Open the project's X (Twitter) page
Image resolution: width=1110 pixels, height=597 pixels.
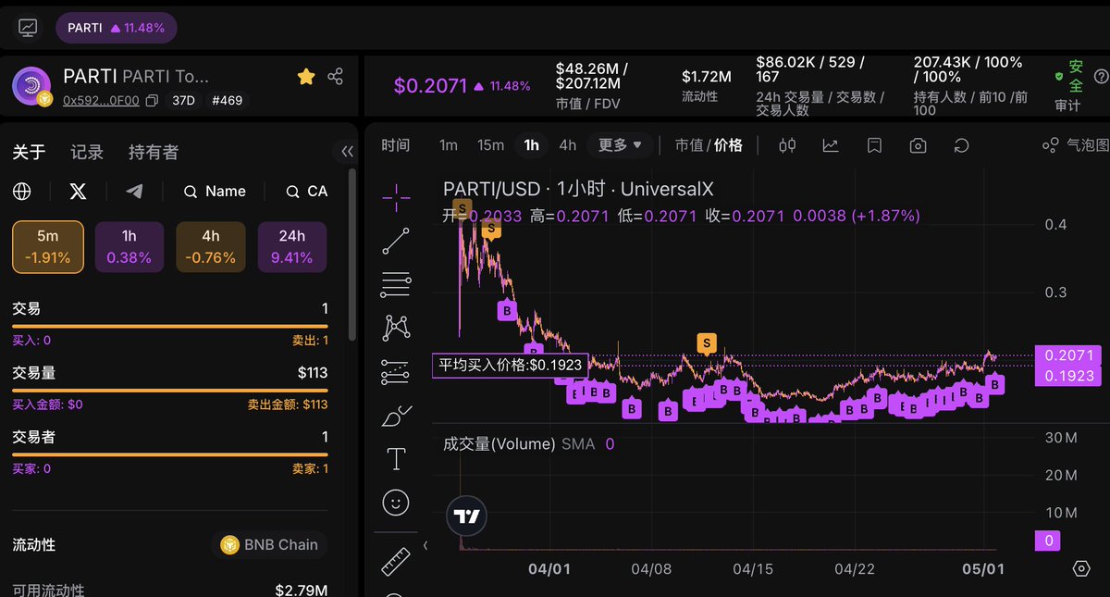[x=79, y=191]
